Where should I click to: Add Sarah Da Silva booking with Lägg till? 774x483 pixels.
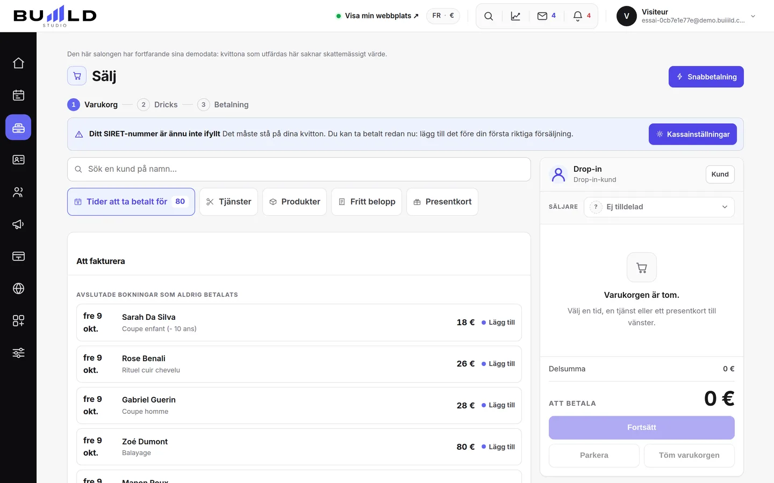pyautogui.click(x=498, y=323)
